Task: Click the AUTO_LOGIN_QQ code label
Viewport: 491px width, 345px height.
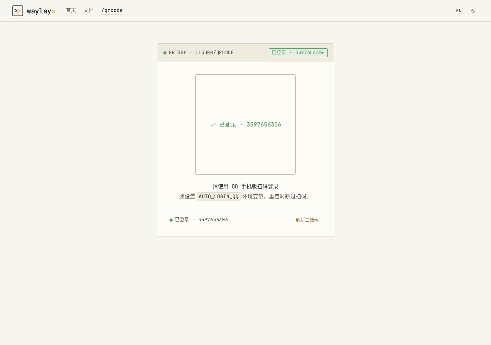Action: click(219, 196)
